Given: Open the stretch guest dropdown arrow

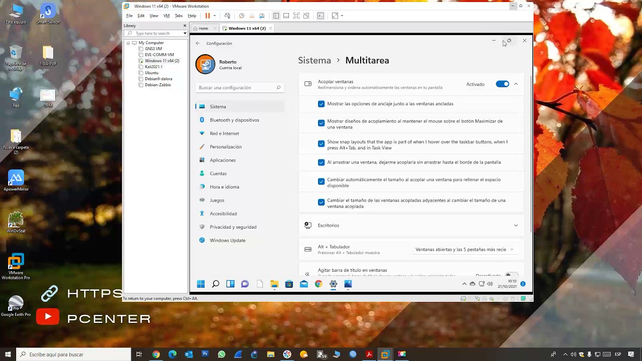Looking at the screenshot, I should [342, 16].
